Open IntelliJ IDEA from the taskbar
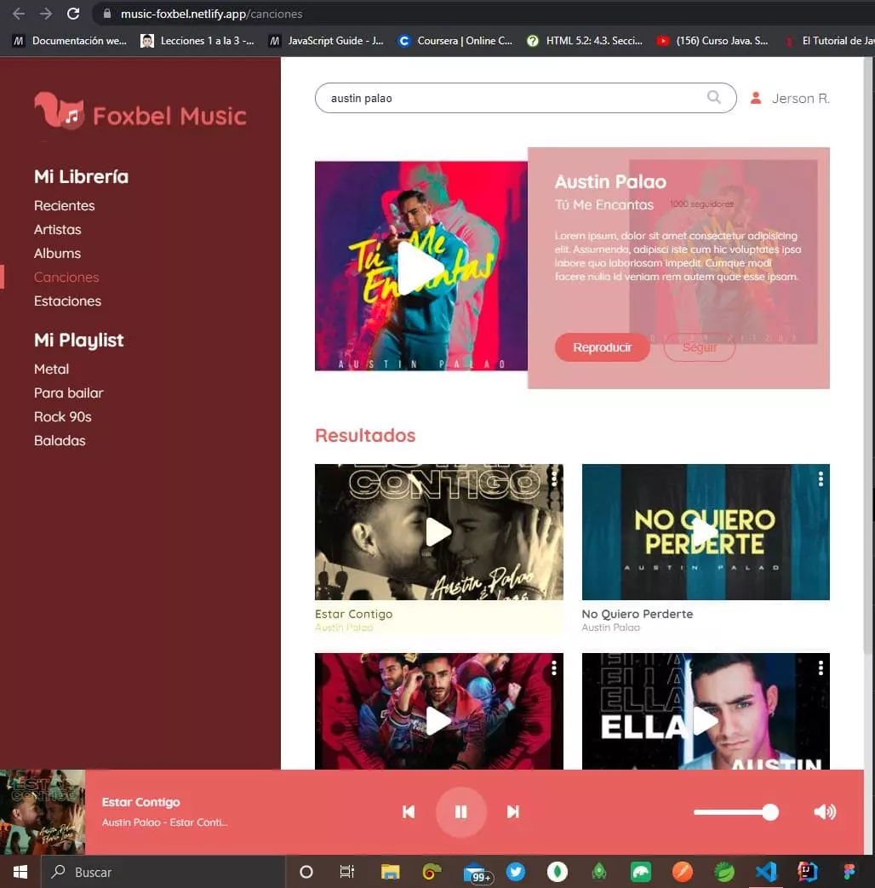This screenshot has height=888, width=875. click(807, 872)
